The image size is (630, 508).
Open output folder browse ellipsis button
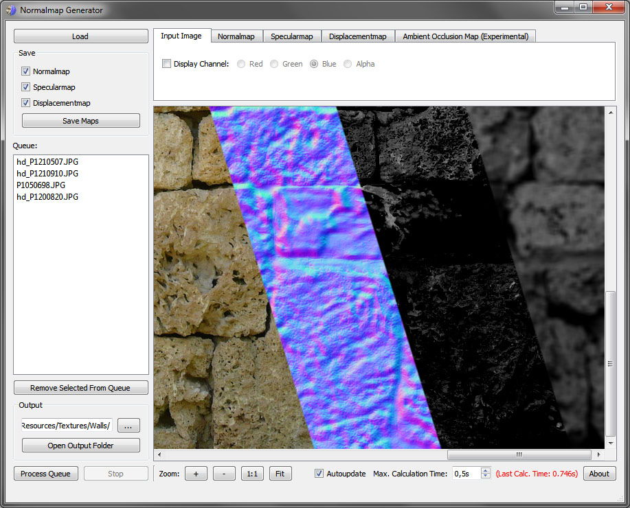[128, 426]
